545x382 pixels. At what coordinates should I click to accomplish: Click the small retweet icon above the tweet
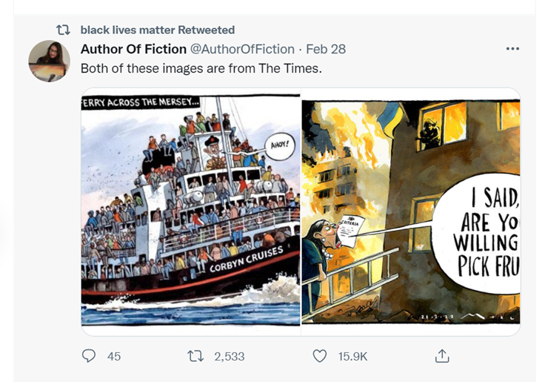64,30
